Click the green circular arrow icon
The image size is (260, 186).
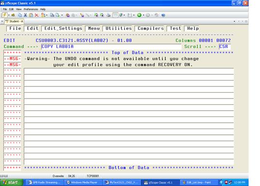(x=139, y=15)
